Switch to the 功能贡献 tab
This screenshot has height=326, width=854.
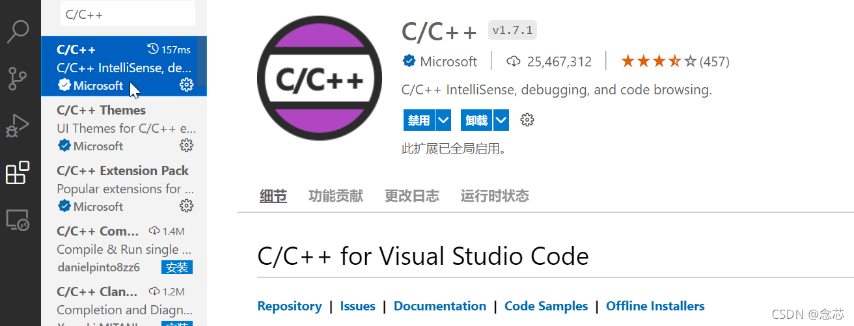coord(336,196)
